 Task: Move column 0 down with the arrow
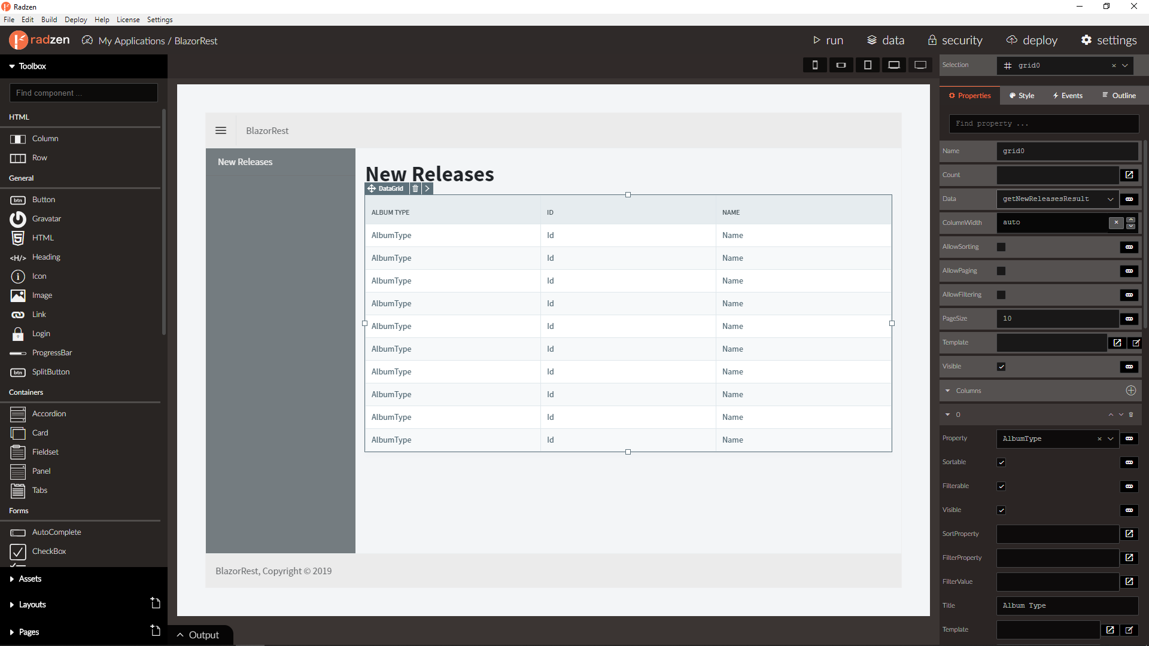pyautogui.click(x=1121, y=415)
